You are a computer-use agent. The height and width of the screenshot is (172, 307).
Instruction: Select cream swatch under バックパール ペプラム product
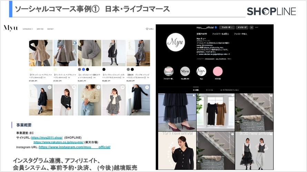[x=55, y=69]
